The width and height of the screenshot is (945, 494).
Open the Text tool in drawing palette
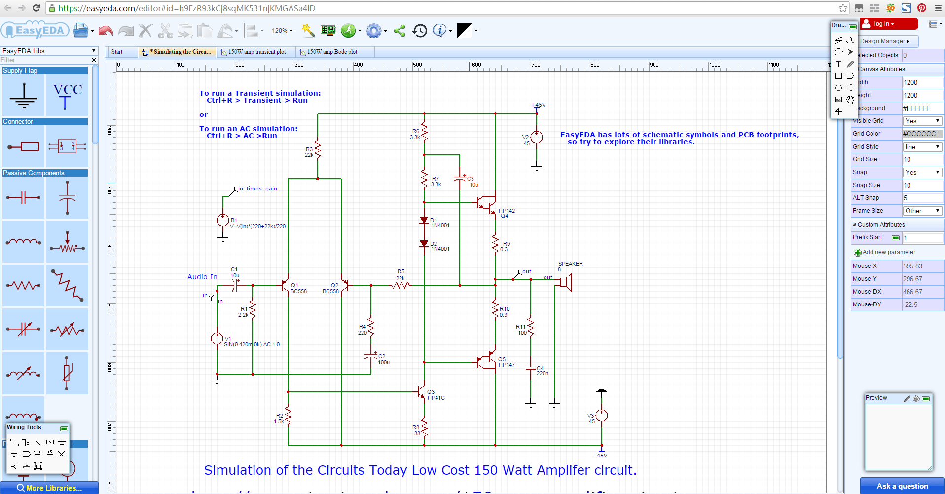coord(838,64)
